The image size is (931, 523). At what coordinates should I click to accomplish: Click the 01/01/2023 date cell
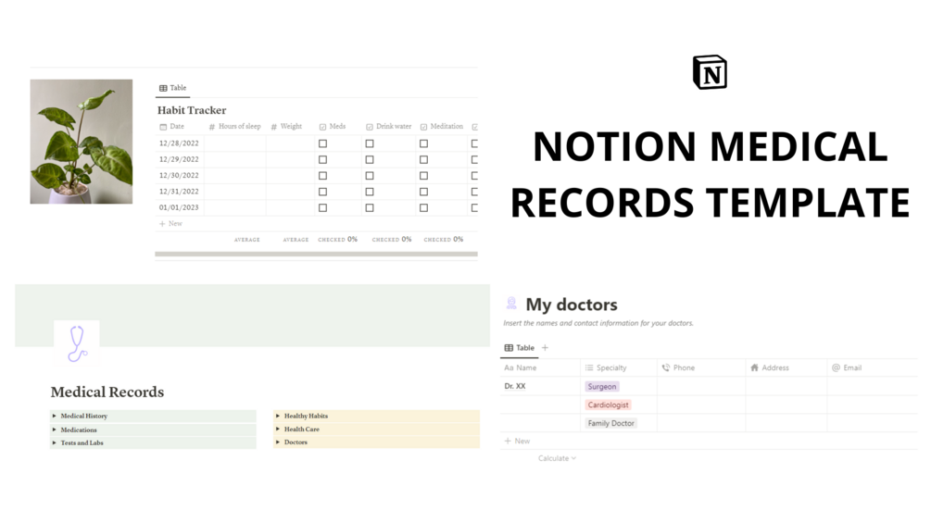[179, 207]
